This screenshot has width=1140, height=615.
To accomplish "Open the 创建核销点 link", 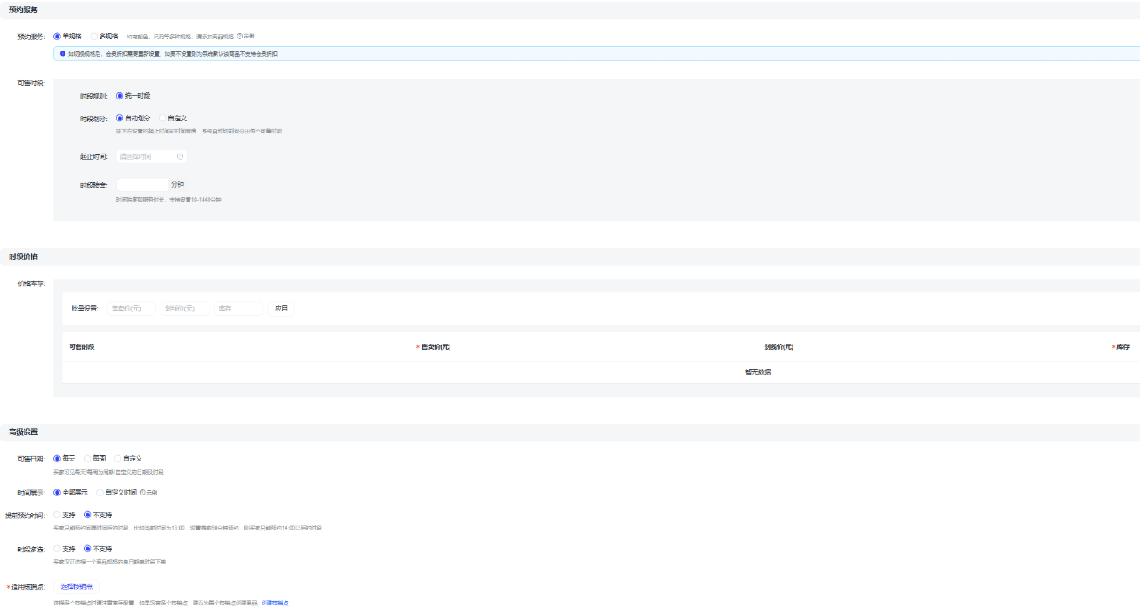I will point(275,603).
